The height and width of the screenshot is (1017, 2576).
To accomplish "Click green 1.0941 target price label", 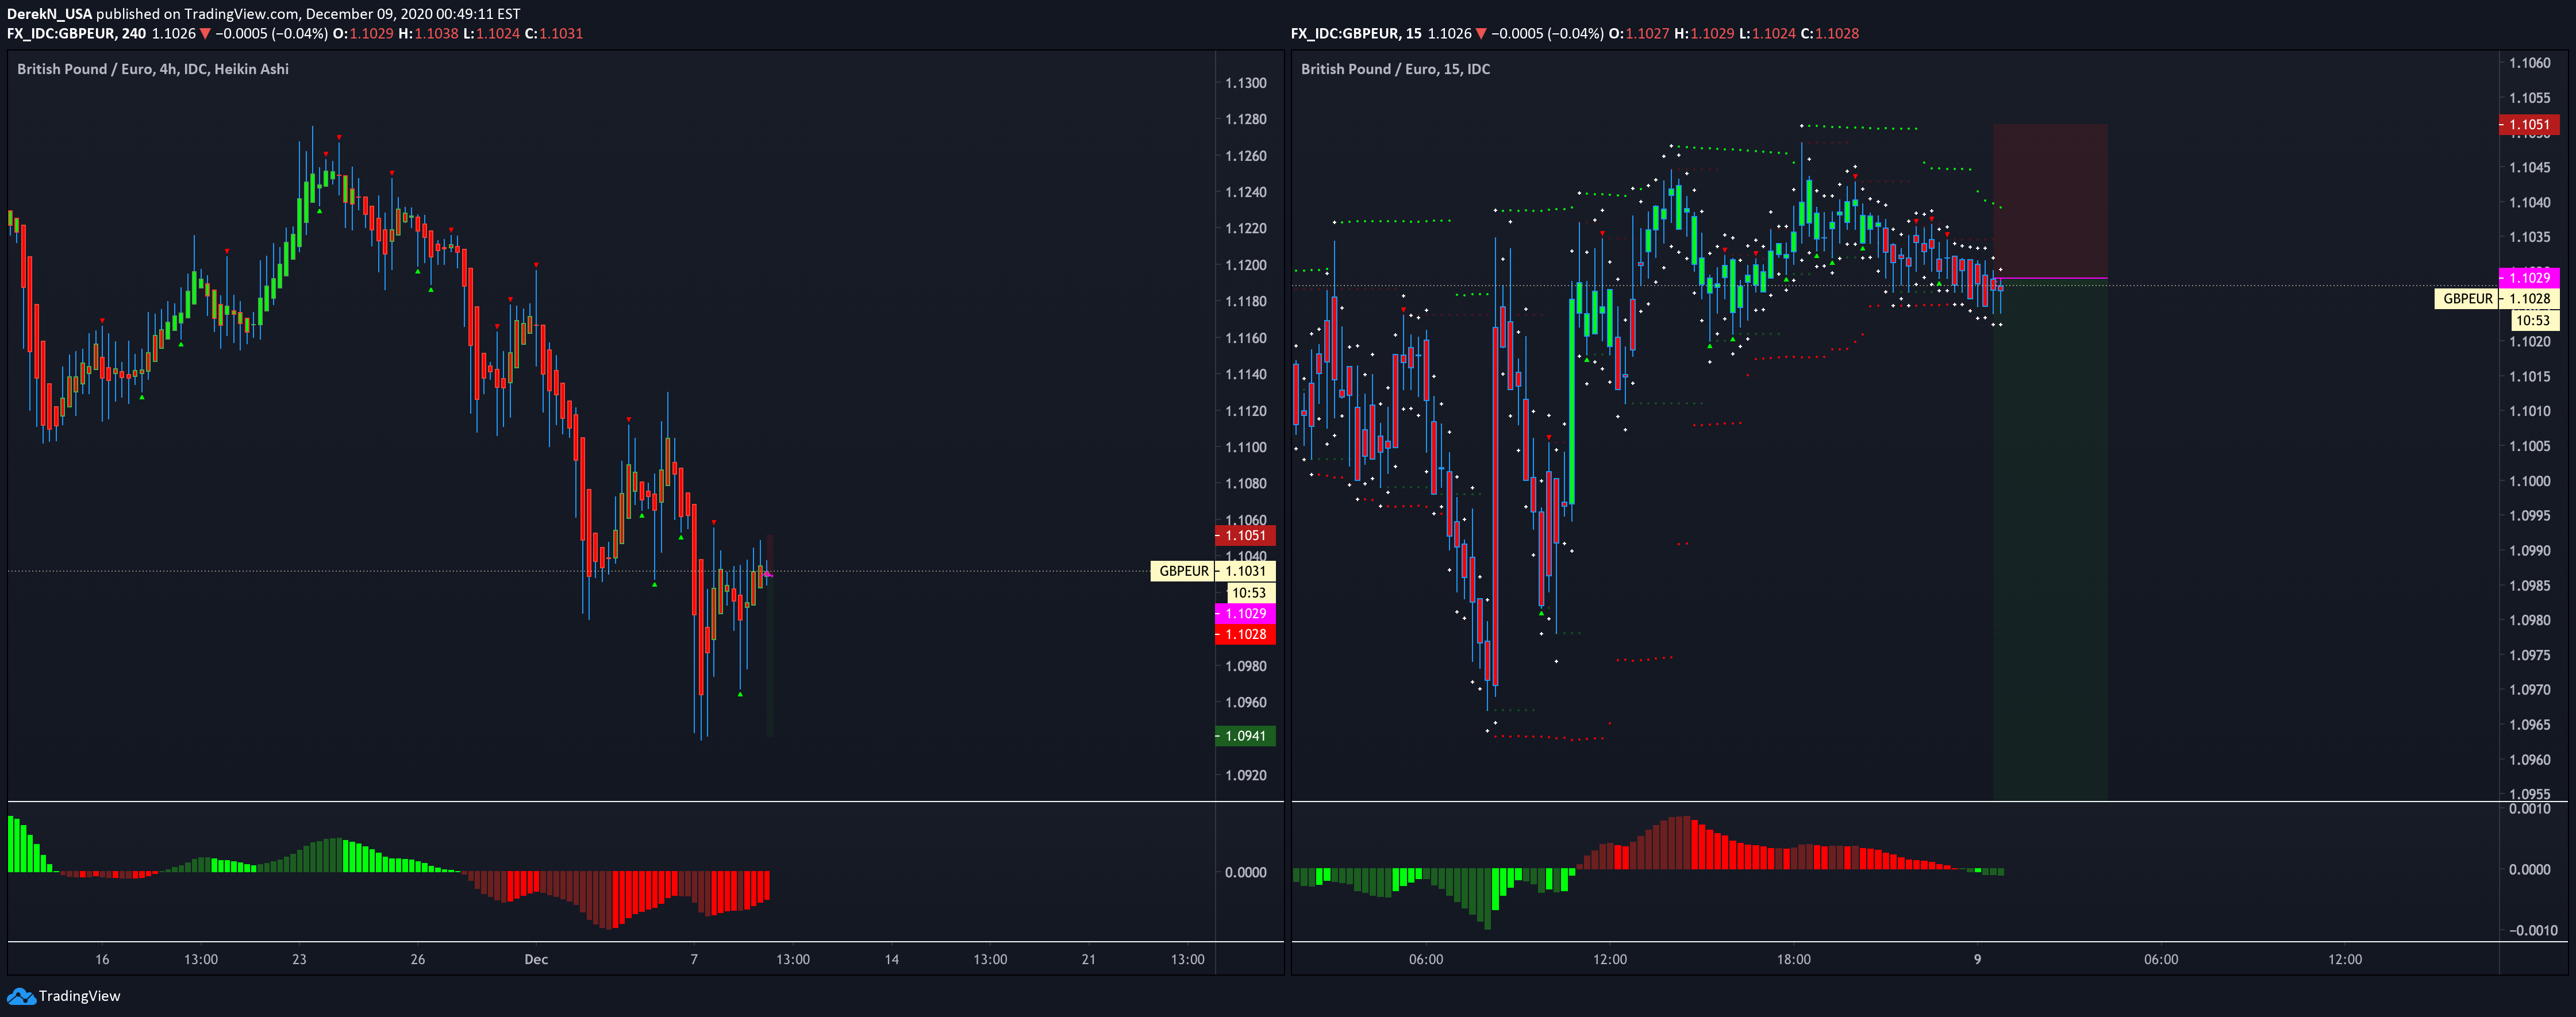I will [1245, 736].
